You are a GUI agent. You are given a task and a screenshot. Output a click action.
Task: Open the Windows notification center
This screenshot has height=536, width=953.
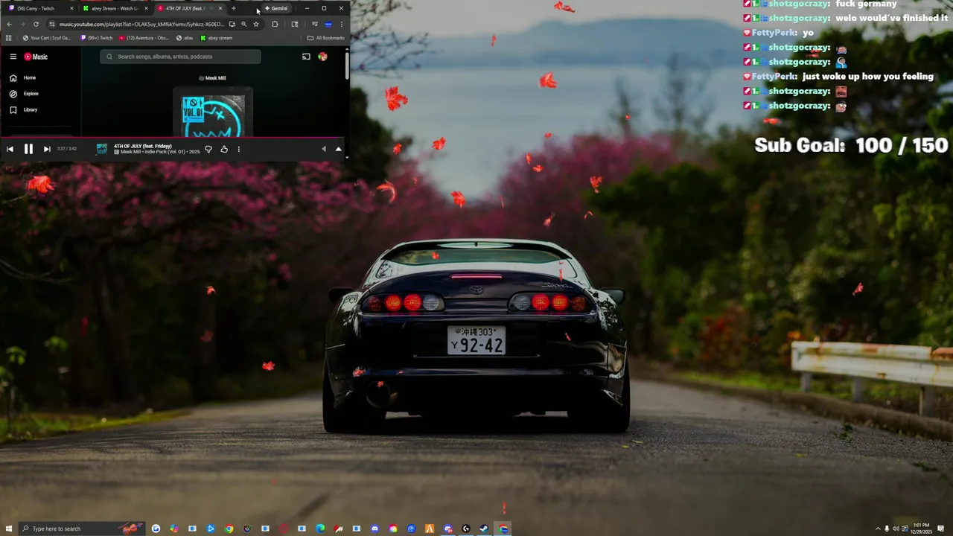click(941, 529)
